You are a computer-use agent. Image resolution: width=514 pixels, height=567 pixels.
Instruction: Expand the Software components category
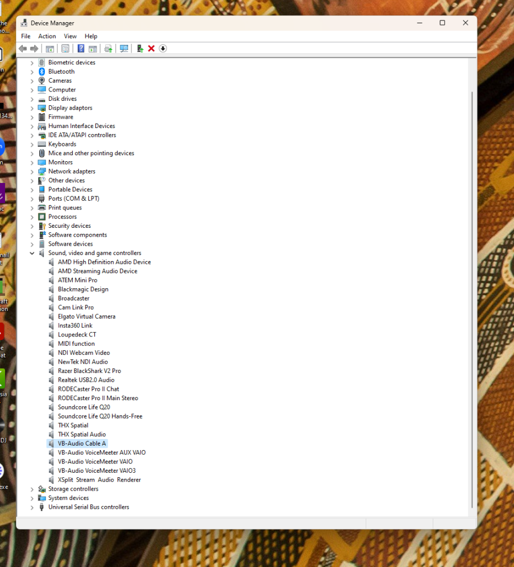[x=32, y=235]
